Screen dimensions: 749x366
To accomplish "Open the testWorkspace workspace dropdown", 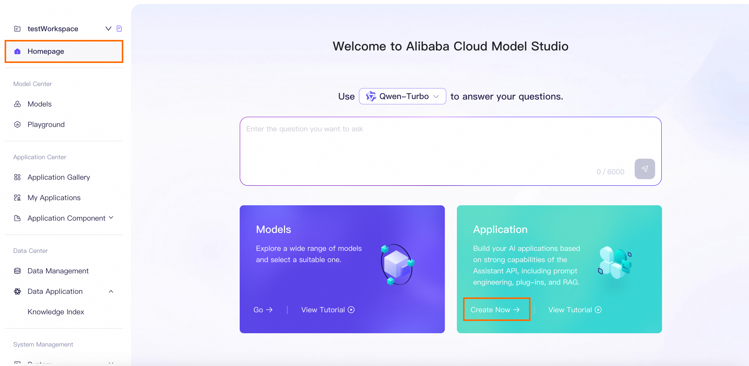I will [108, 28].
